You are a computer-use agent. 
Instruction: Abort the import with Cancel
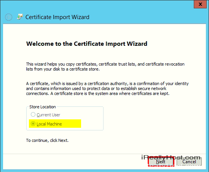189,162
